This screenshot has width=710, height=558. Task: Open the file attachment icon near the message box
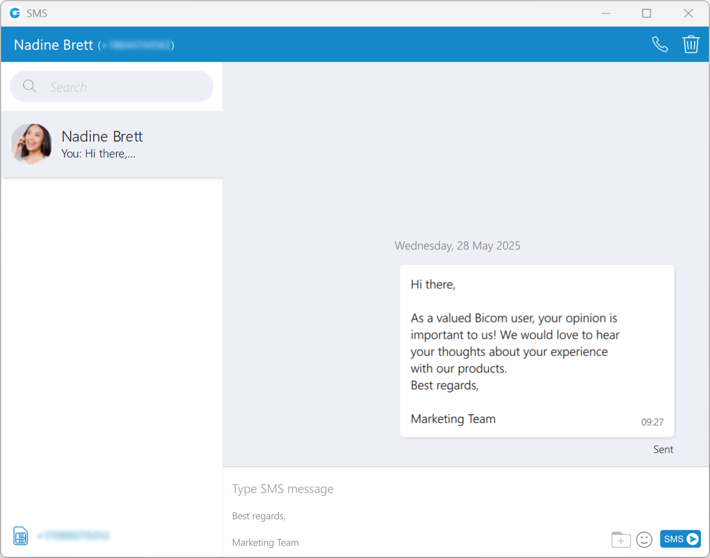tap(620, 539)
